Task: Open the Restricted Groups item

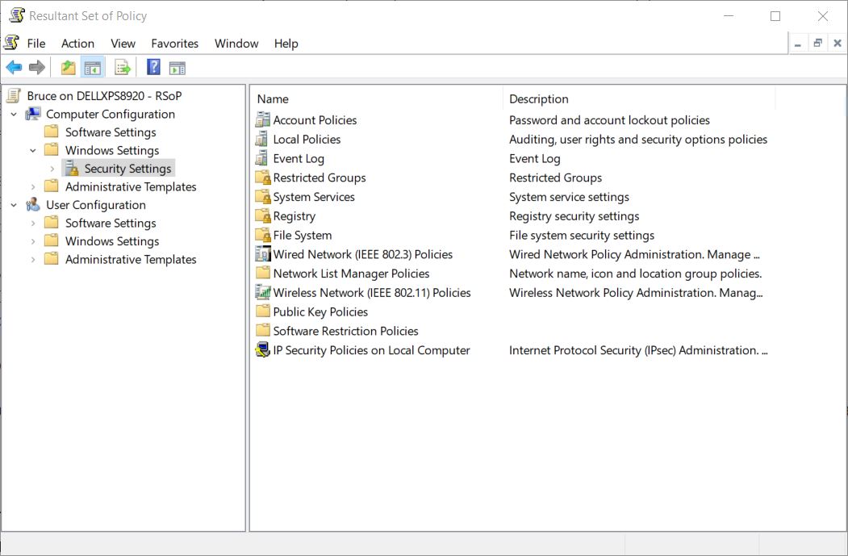Action: tap(319, 178)
